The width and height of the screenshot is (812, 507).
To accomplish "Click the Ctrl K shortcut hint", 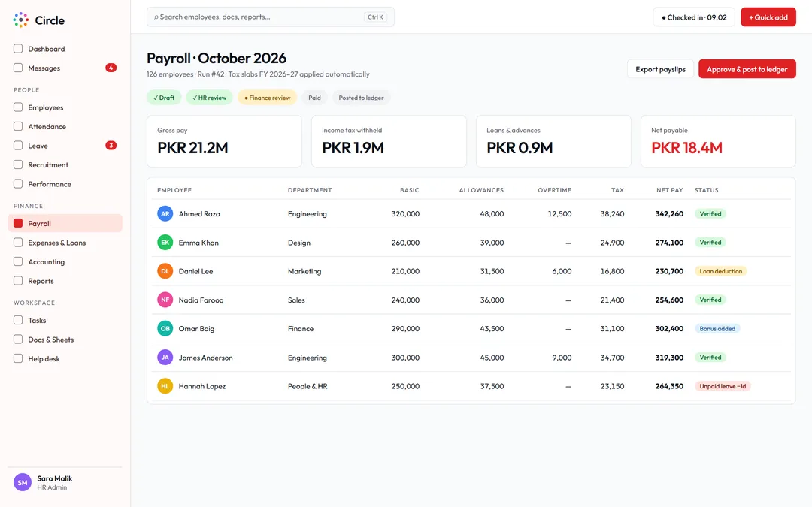I will tap(375, 17).
